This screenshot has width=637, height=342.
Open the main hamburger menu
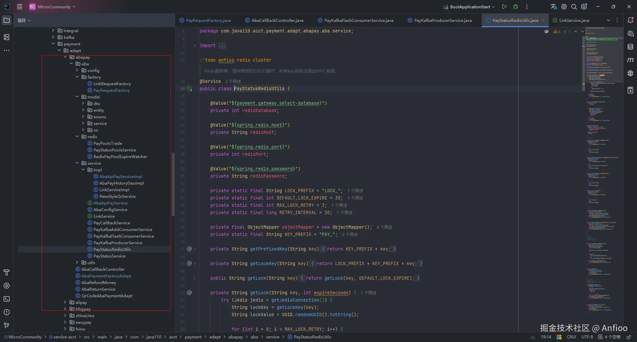coord(20,7)
